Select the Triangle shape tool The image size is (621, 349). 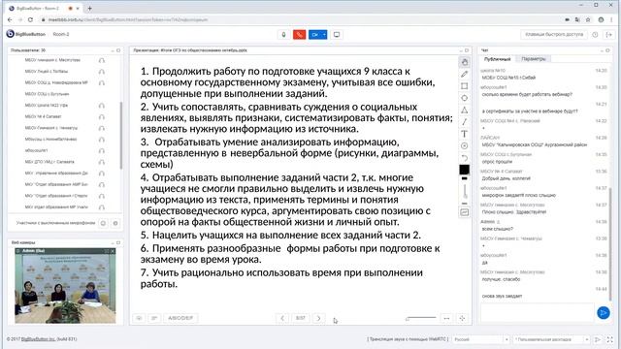point(465,110)
